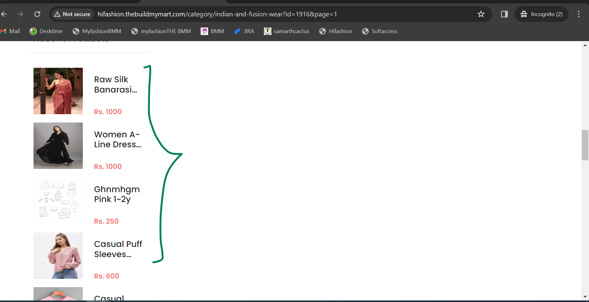Bookmark this page with the star icon
589x302 pixels.
tap(481, 14)
